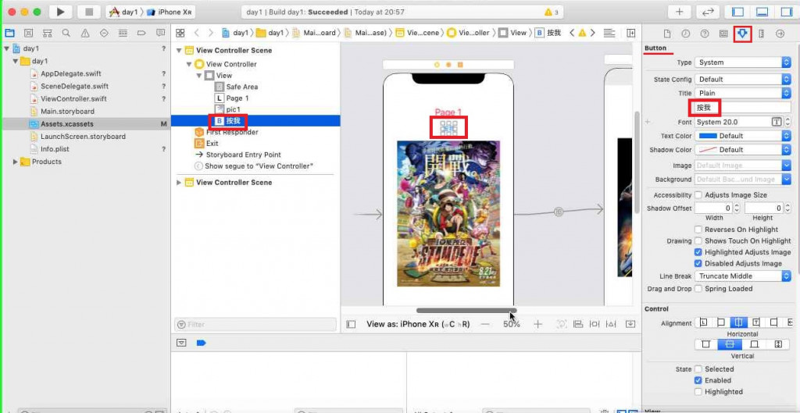This screenshot has height=413, width=800.
Task: Select Safe Area in outline
Action: [242, 87]
